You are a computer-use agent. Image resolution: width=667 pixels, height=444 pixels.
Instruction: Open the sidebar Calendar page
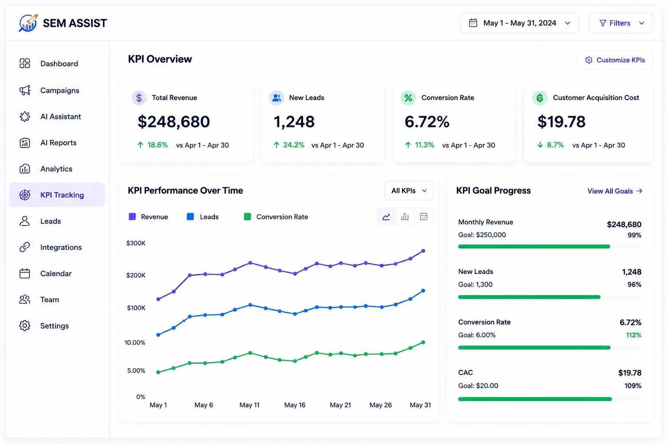57,273
